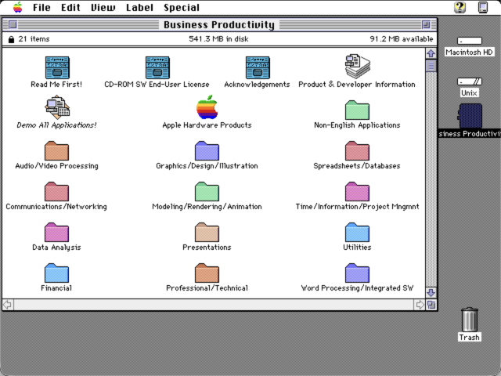
Task: Click the Unix disk icon on desktop
Action: click(470, 81)
